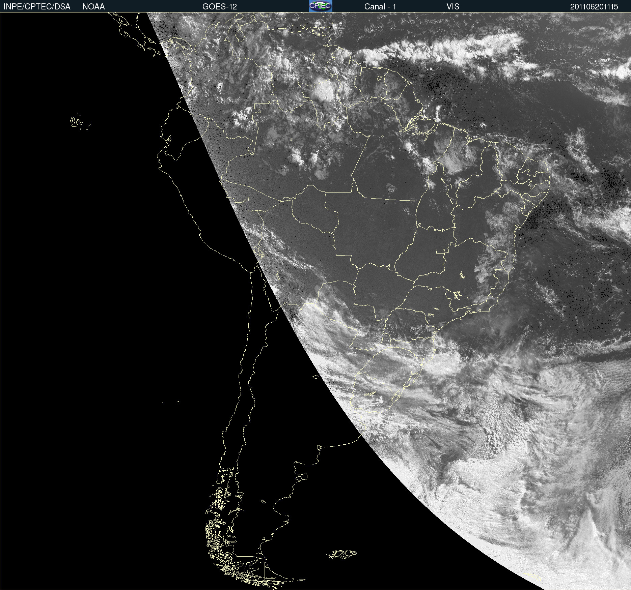Click the VIS channel label
Screen dimensions: 631x590
[453, 7]
